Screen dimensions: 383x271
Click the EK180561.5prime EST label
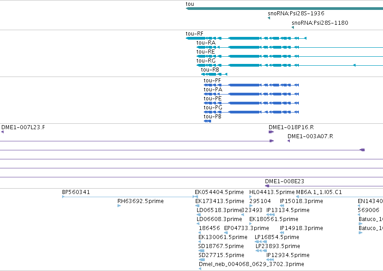point(274,219)
